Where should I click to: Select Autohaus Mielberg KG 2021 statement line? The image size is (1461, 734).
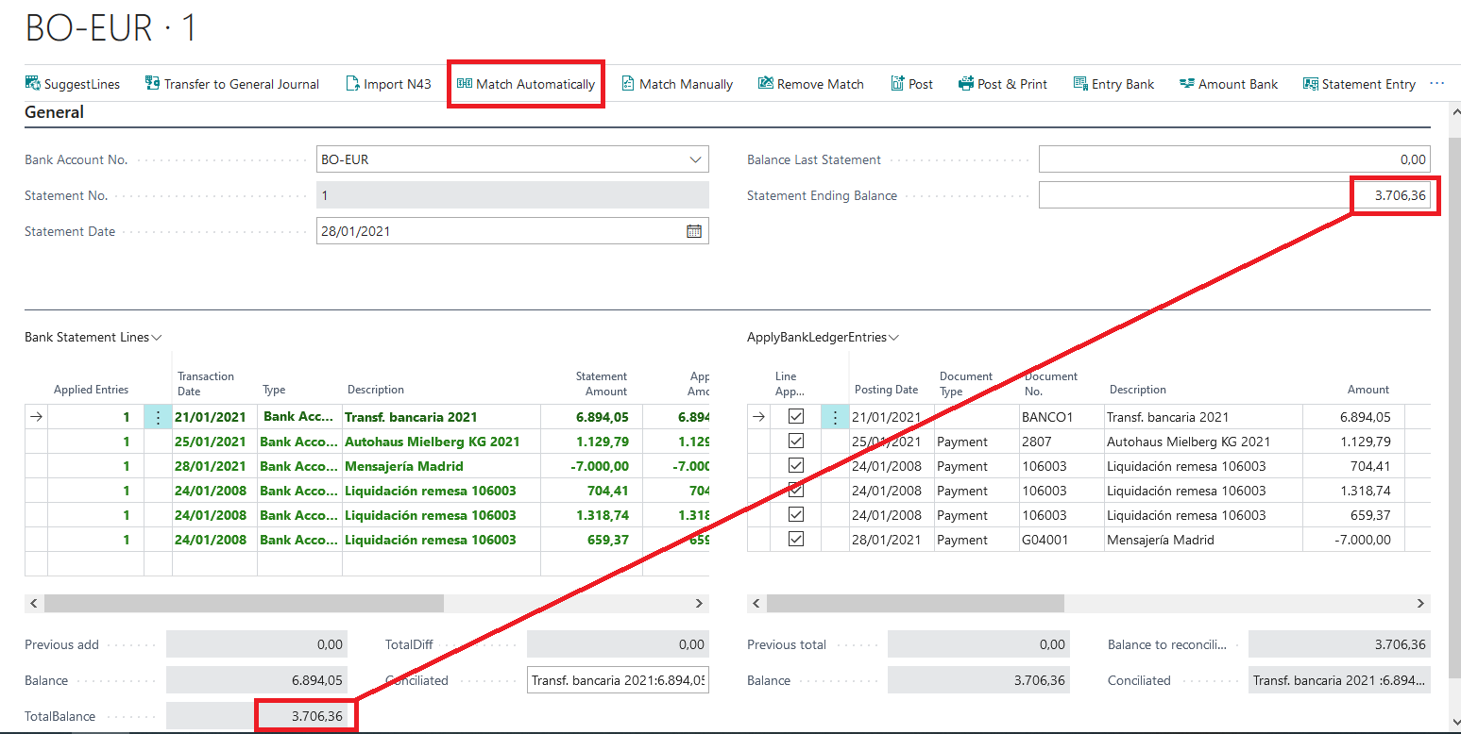click(x=433, y=442)
